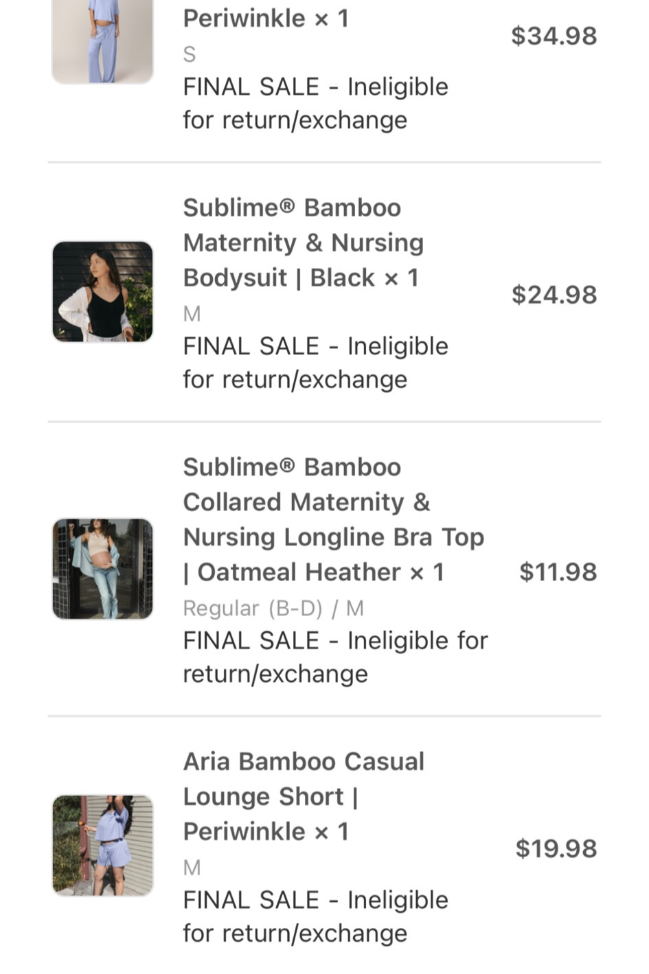Open Sublime Bamboo Maternity & Nursing Bodysuit title
Screen dimensions: 649x974
pyautogui.click(x=303, y=242)
